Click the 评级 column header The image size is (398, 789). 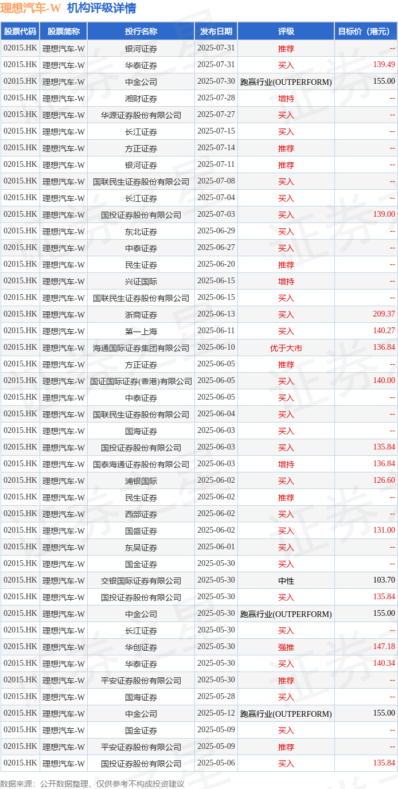286,32
